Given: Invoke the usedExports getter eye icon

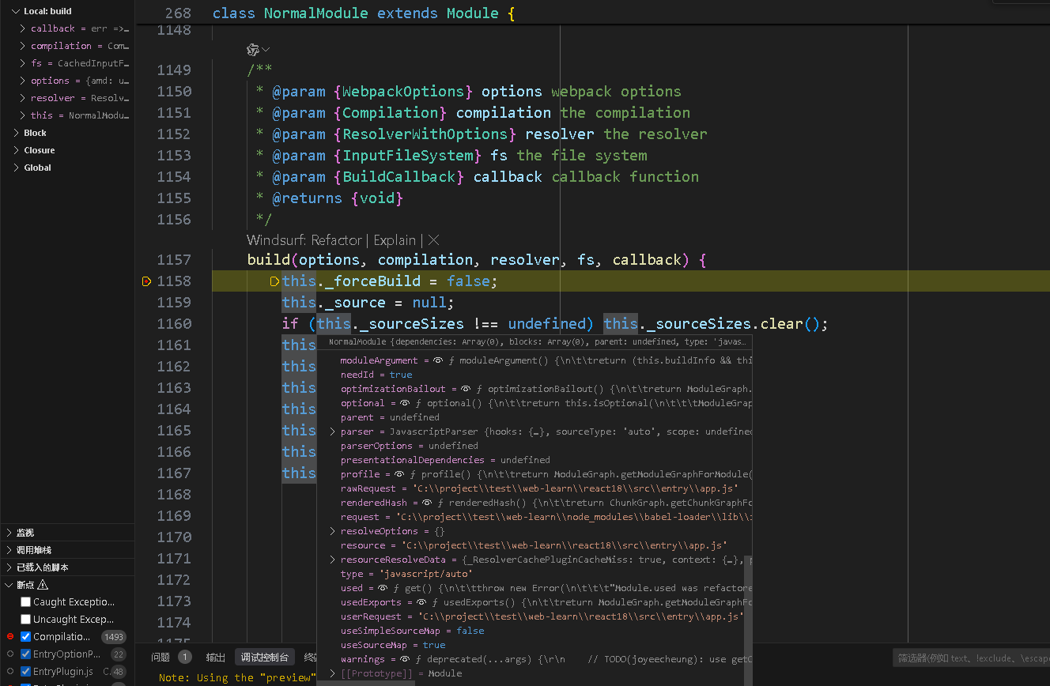Looking at the screenshot, I should (422, 602).
